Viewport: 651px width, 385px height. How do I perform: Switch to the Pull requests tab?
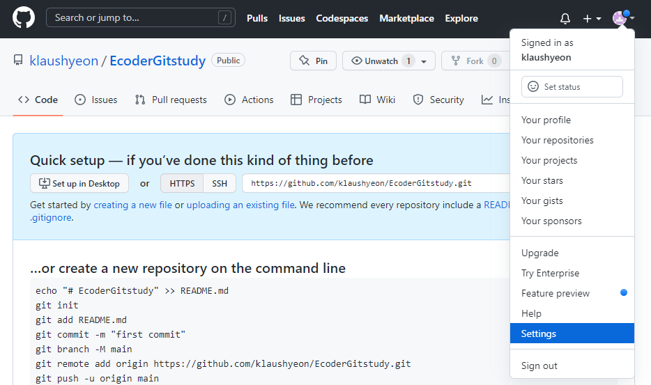click(171, 100)
